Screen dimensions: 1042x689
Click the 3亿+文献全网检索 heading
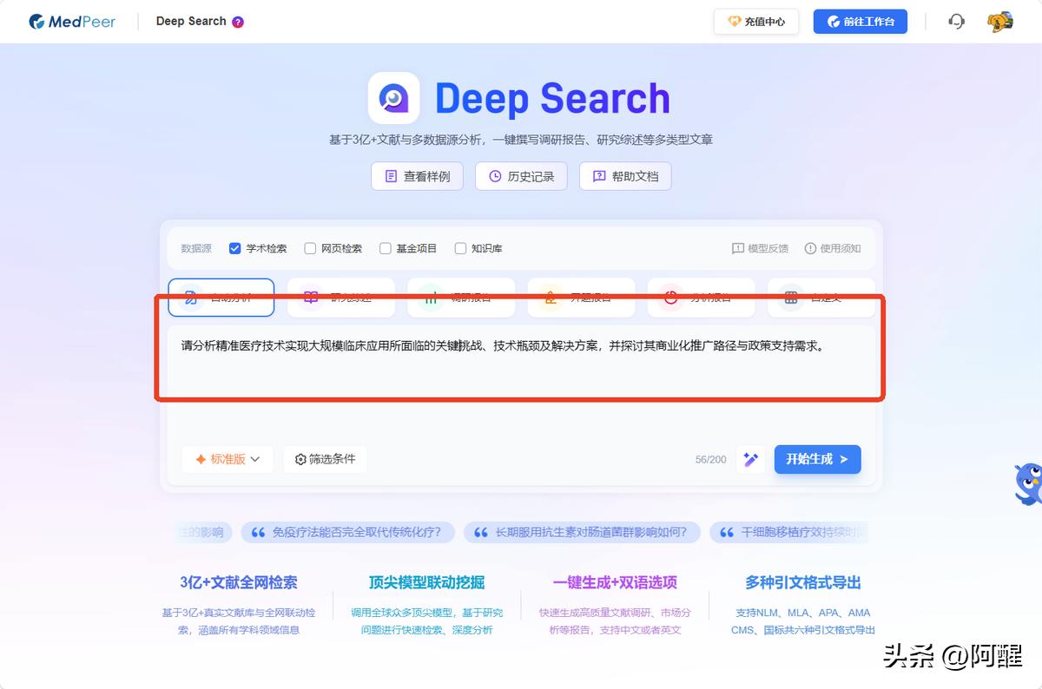pyautogui.click(x=239, y=582)
